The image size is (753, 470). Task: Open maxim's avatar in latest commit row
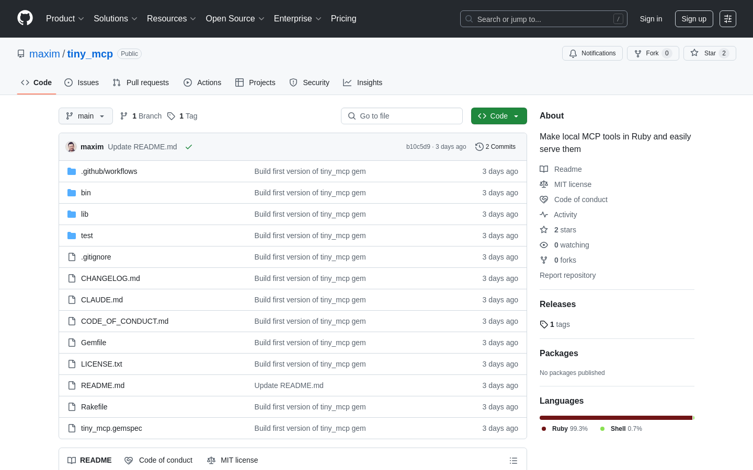click(71, 147)
